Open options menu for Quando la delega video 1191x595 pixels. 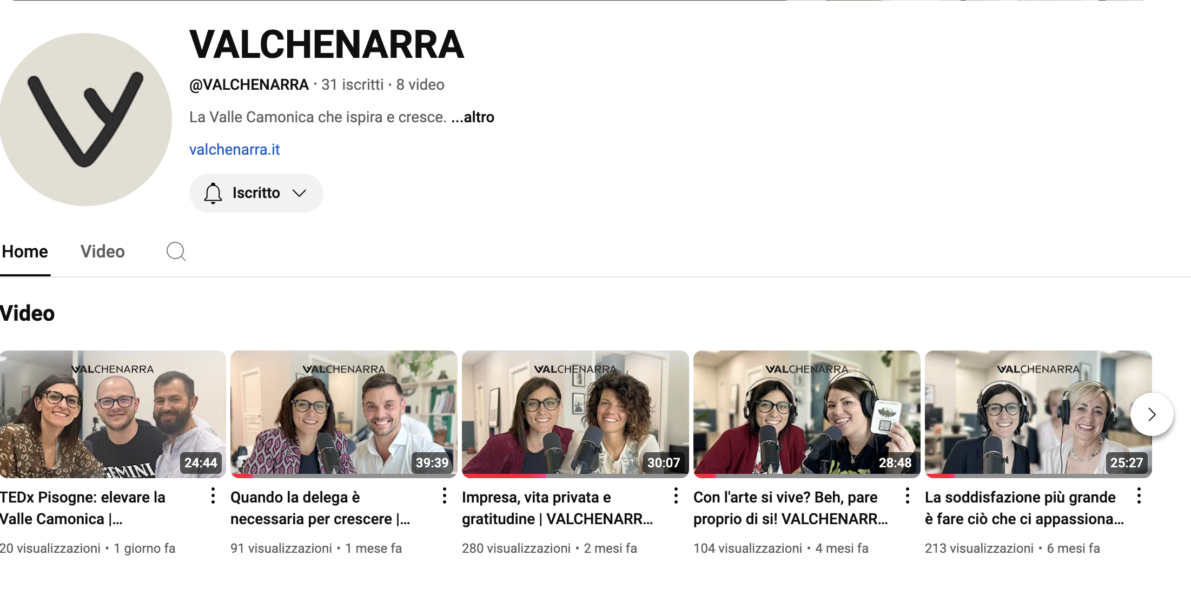point(445,495)
